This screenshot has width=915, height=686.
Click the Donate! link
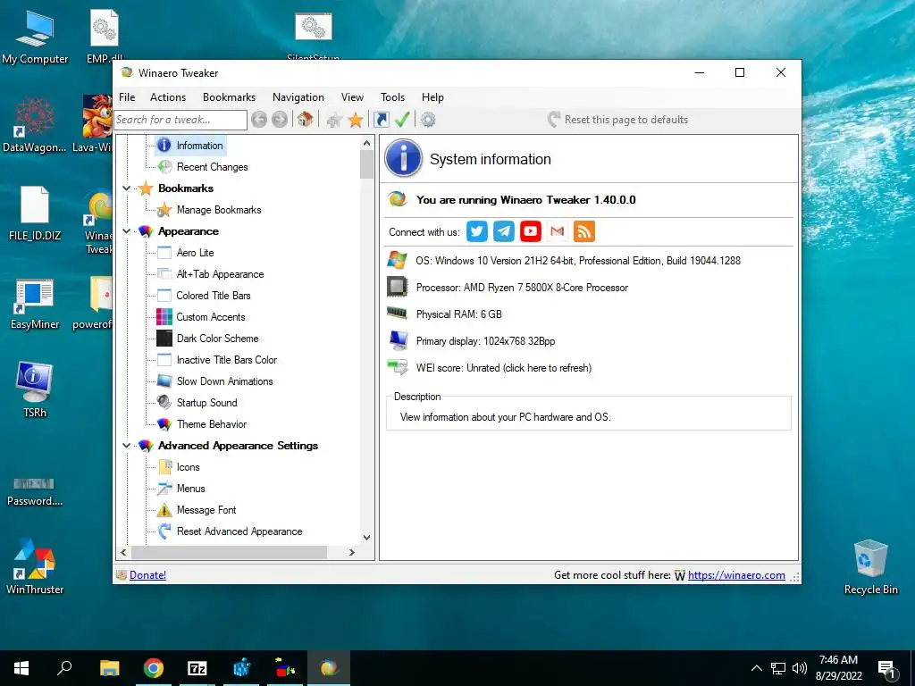[x=147, y=575]
